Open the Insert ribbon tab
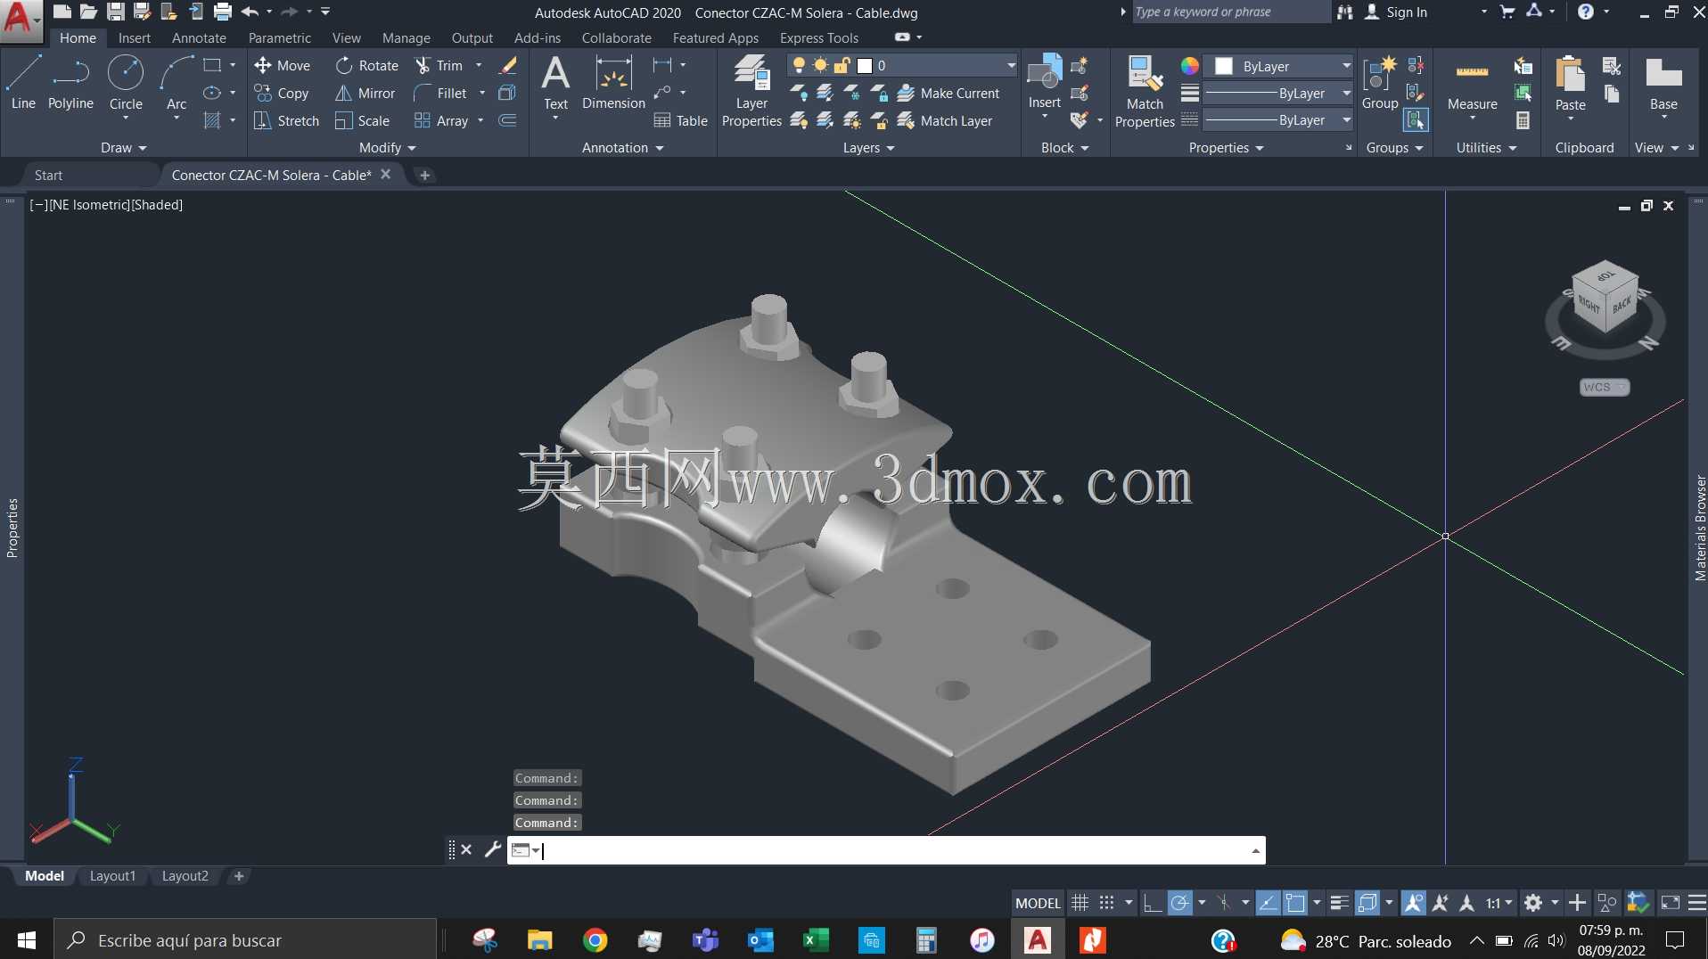The height and width of the screenshot is (959, 1708). (135, 37)
